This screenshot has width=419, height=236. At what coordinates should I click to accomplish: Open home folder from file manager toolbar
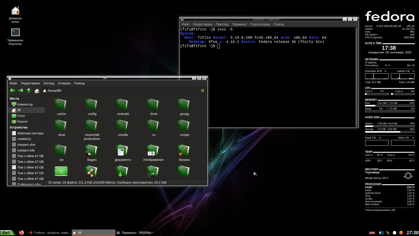[x=37, y=90]
